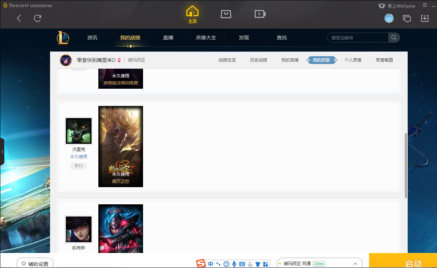Refresh the current page
437x268 pixels.
38,18
